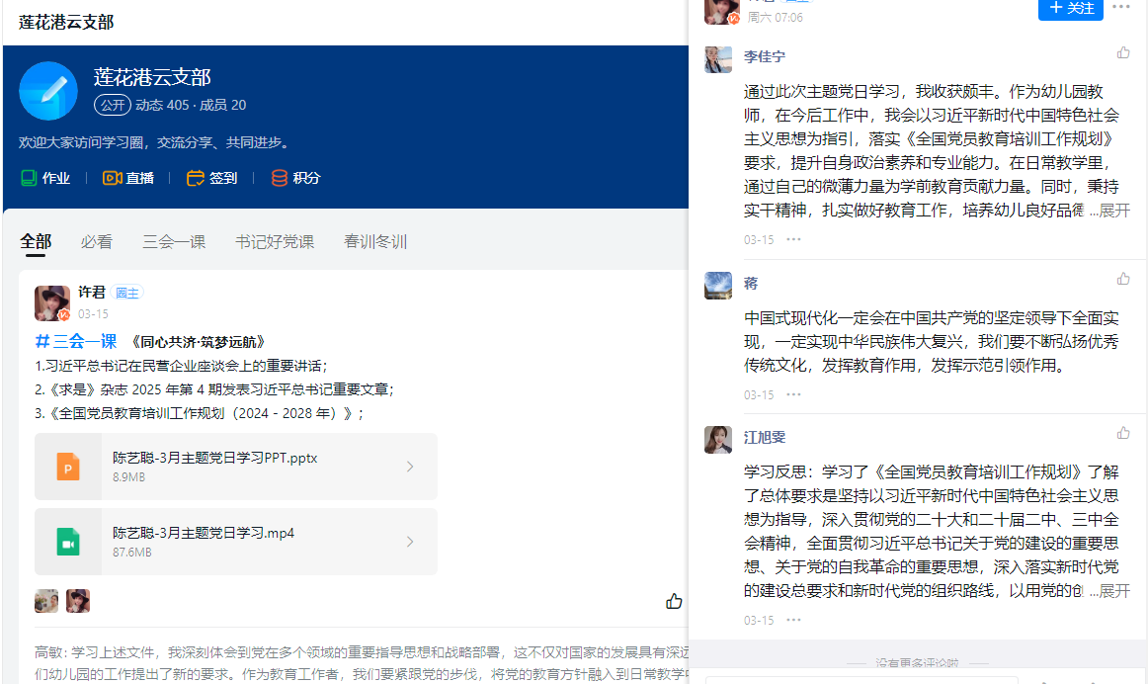1148x684 pixels.
Task: Click the author avatar in the right panel header
Action: click(x=722, y=11)
